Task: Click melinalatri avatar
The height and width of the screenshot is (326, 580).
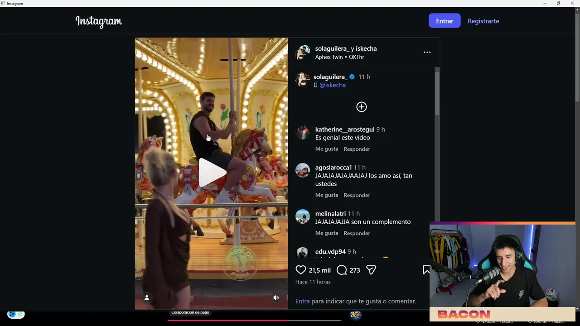Action: tap(303, 216)
